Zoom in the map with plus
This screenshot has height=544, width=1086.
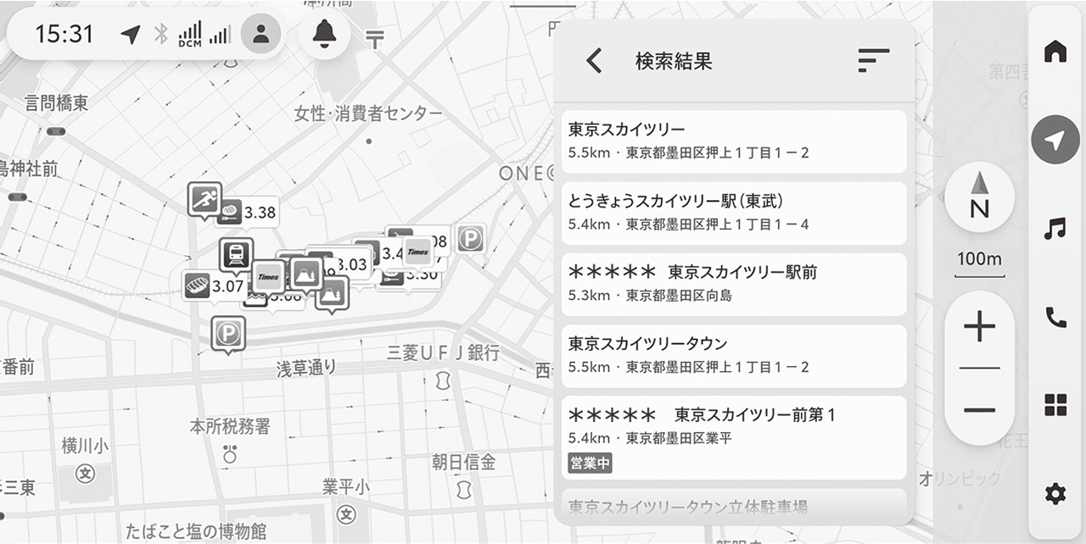coord(979,327)
